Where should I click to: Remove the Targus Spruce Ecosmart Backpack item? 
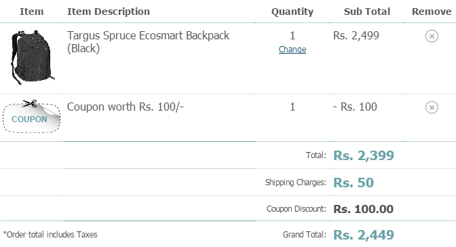tap(432, 37)
